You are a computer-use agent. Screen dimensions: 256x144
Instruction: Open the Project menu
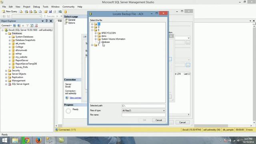point(27,7)
